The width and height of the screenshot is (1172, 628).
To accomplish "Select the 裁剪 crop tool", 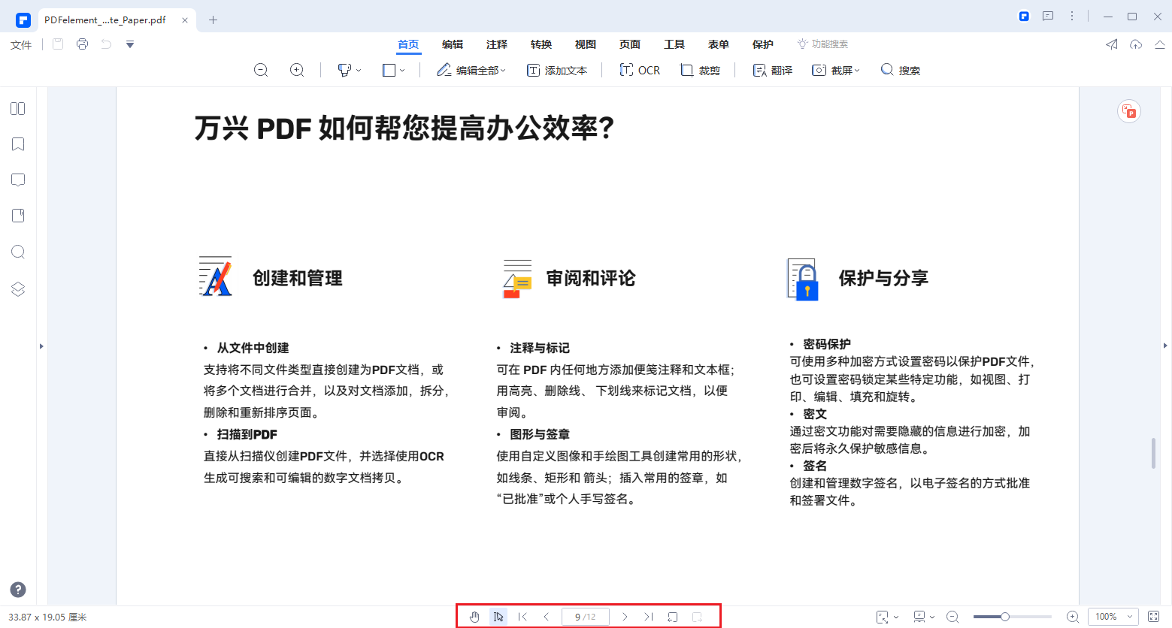I will point(699,69).
